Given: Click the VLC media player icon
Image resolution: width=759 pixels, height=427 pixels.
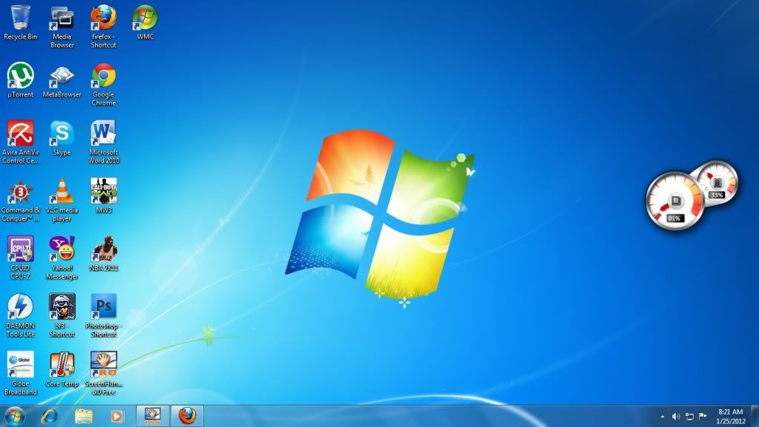Looking at the screenshot, I should [x=62, y=191].
